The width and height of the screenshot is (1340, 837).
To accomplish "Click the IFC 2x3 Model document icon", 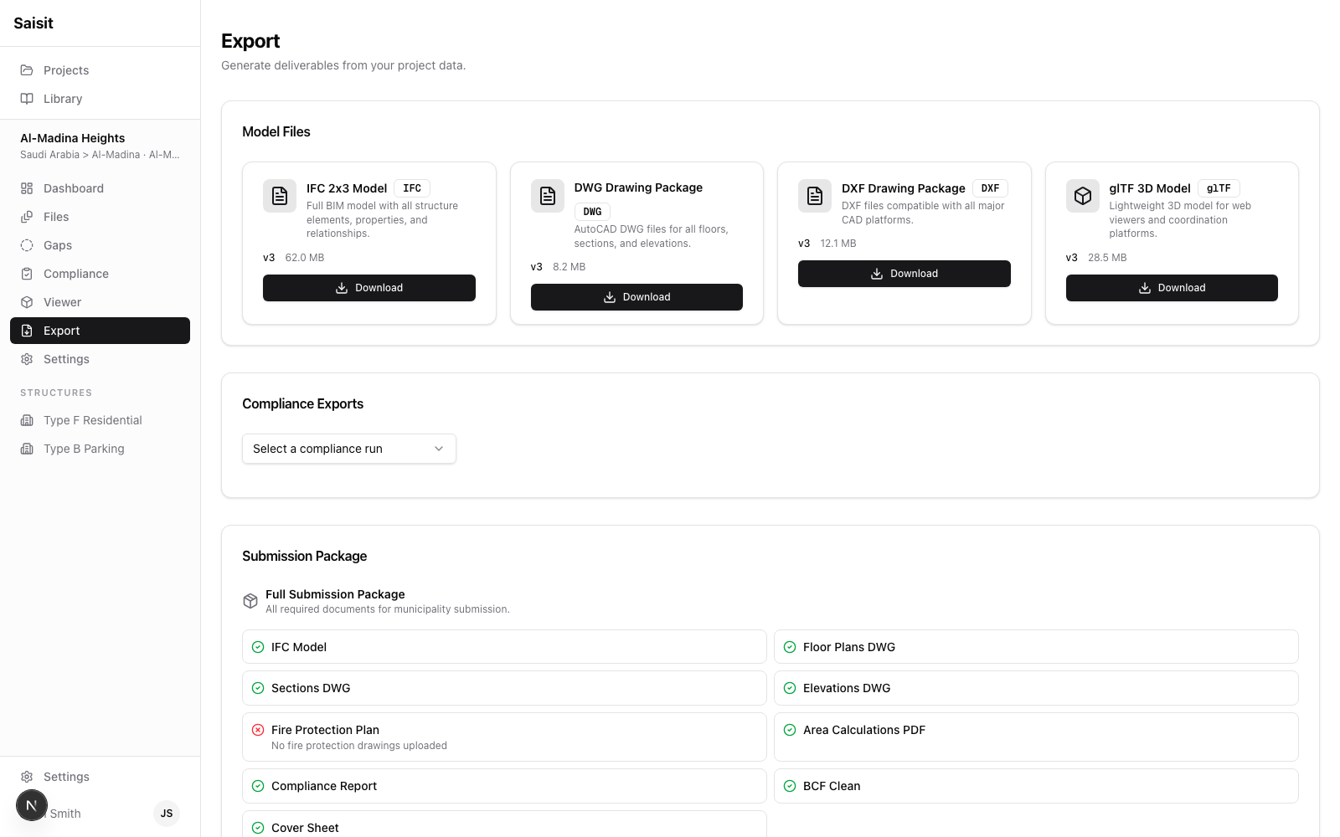I will 280,196.
